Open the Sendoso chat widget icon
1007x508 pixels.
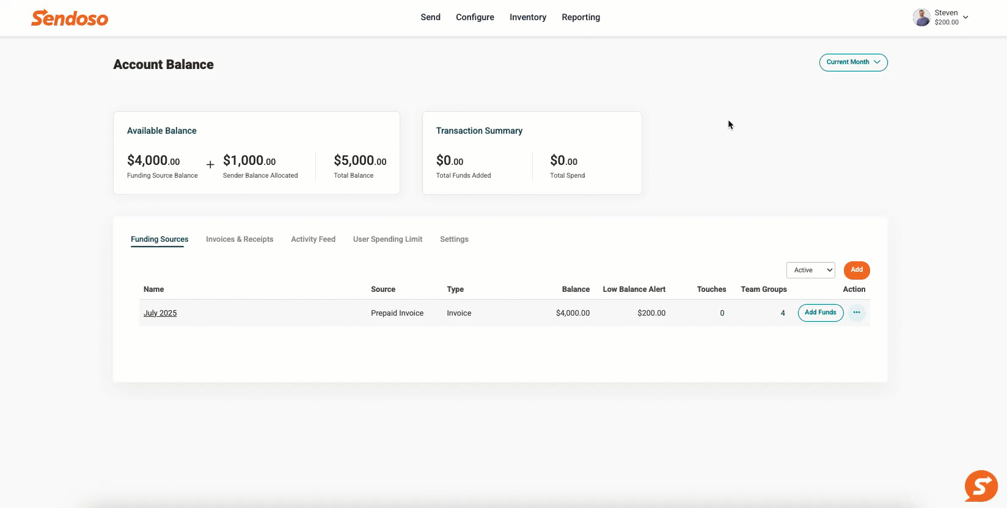pyautogui.click(x=981, y=486)
